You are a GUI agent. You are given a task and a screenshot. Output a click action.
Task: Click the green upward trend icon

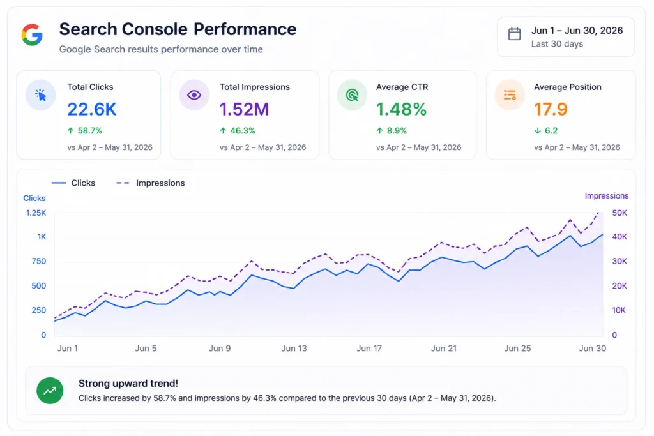click(x=50, y=391)
